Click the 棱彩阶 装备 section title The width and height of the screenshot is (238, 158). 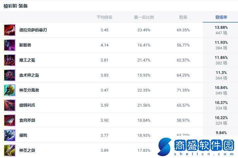click(x=15, y=6)
